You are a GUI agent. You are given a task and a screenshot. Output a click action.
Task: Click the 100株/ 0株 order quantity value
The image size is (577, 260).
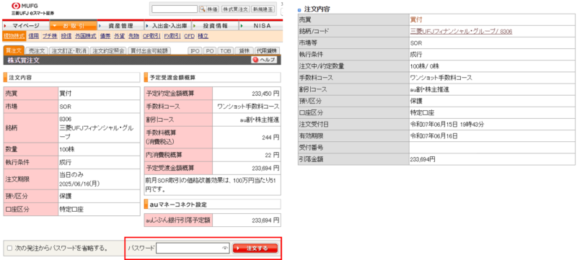tap(425, 66)
